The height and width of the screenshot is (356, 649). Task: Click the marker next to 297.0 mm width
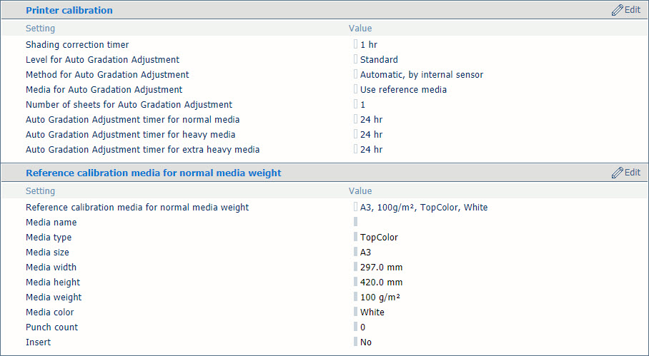coord(355,268)
